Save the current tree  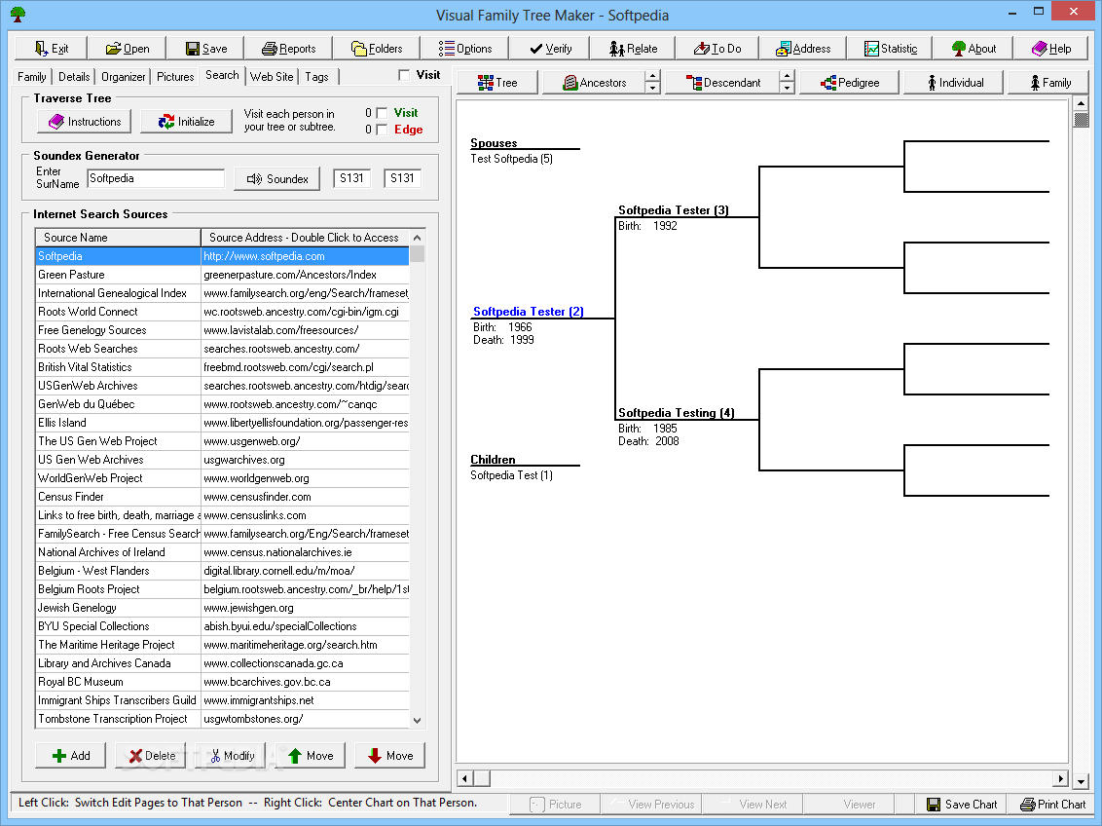point(206,49)
